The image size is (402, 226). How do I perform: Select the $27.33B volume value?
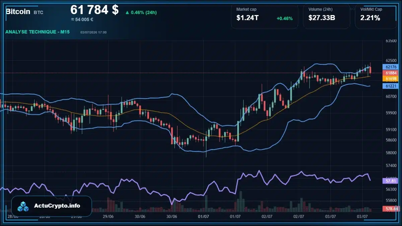pyautogui.click(x=322, y=18)
